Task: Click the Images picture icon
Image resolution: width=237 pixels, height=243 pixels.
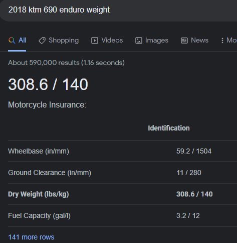Action: tap(139, 40)
